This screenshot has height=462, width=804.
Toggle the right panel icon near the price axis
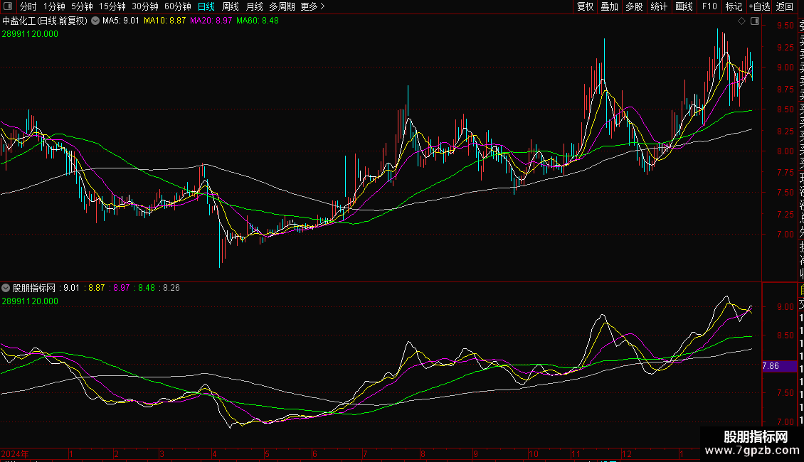[754, 21]
